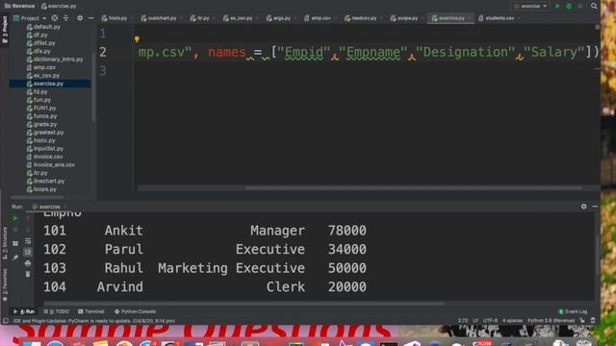The height and width of the screenshot is (346, 616).
Task: Clear output with the trash icon
Action: click(x=28, y=274)
